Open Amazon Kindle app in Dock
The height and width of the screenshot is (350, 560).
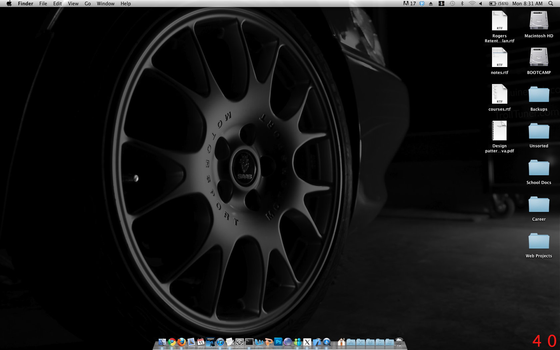tap(210, 342)
